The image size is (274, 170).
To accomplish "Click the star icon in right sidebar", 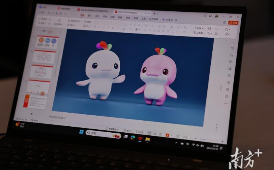I will click(x=231, y=55).
